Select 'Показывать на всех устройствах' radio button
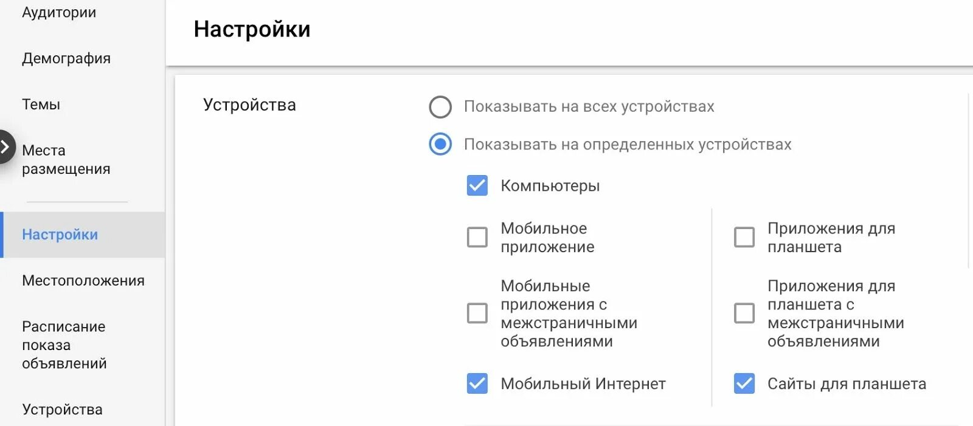The height and width of the screenshot is (426, 973). click(440, 107)
